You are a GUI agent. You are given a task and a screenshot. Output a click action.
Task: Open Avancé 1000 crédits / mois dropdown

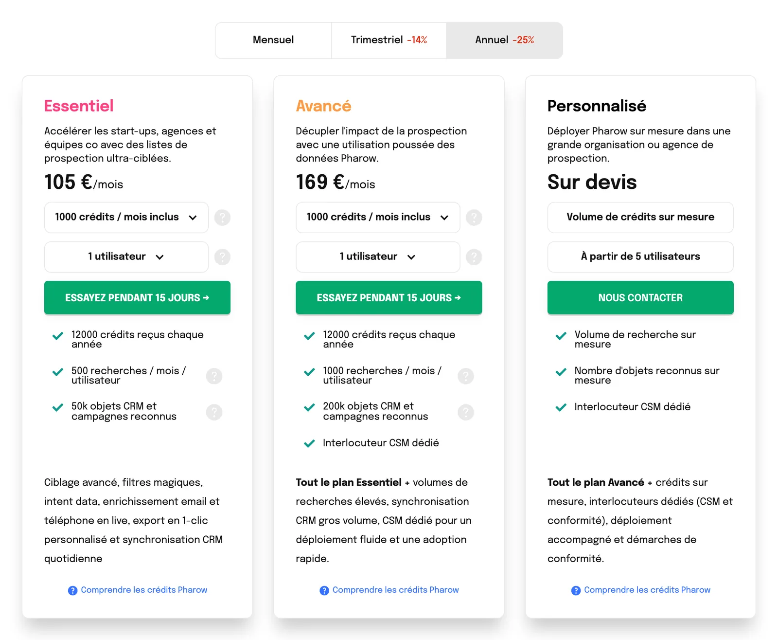378,218
